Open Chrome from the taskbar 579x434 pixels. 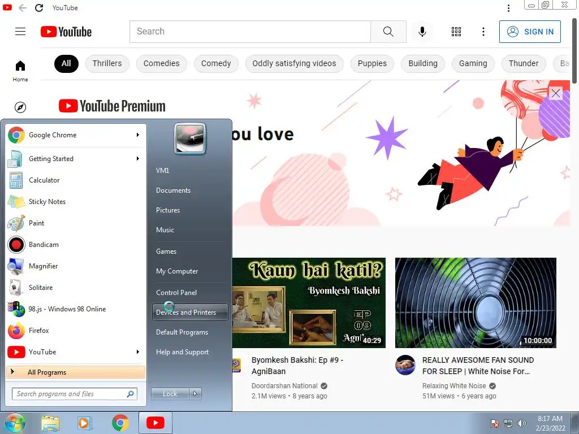(120, 423)
